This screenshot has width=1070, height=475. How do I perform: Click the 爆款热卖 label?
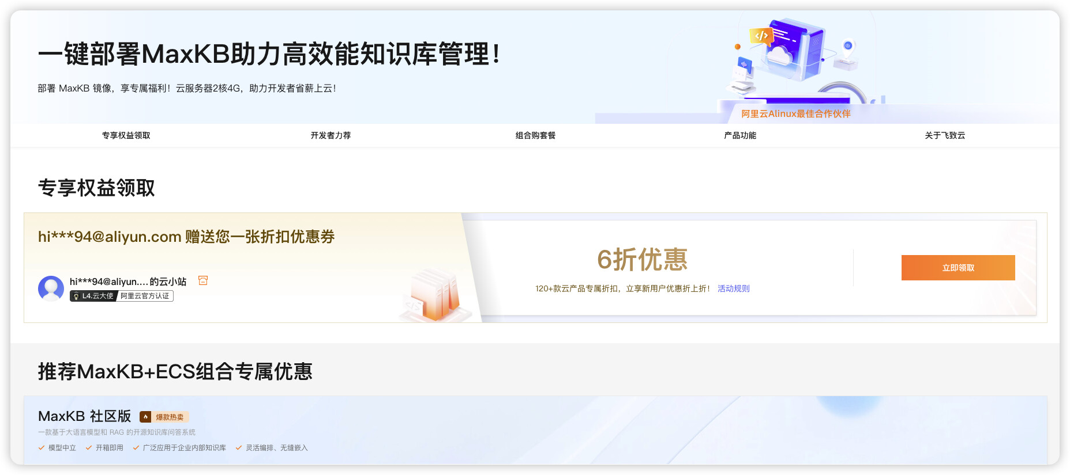point(170,417)
